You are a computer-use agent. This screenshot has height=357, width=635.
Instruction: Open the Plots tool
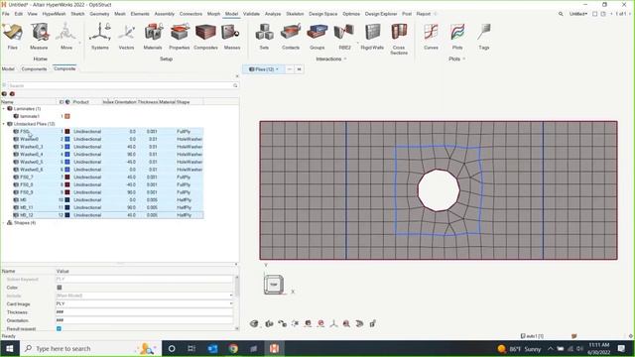coord(457,37)
